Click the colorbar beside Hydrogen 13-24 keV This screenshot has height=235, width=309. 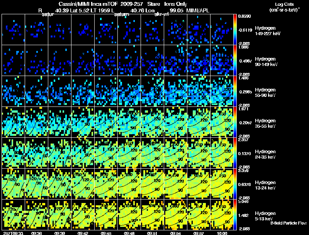coord(235,184)
